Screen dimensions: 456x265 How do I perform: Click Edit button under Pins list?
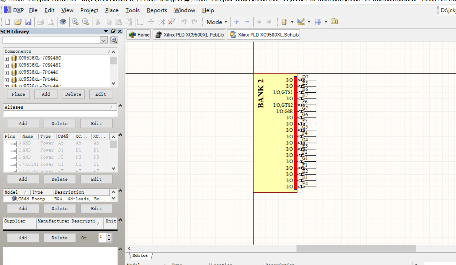tap(96, 179)
